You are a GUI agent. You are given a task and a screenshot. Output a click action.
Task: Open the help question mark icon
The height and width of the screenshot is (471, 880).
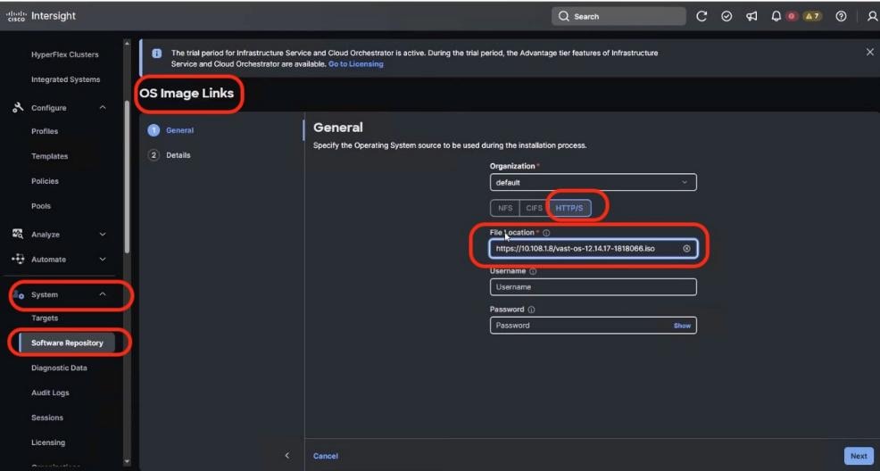pos(841,16)
